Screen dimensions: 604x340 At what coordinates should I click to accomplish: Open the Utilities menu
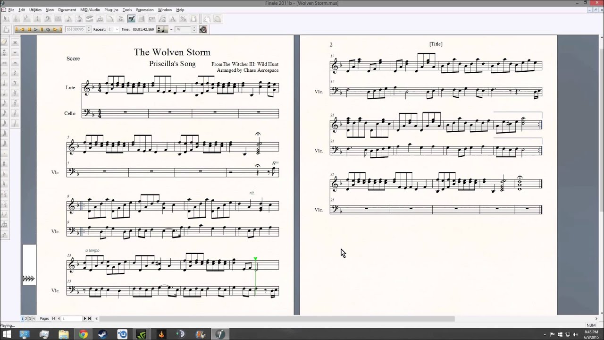point(35,9)
